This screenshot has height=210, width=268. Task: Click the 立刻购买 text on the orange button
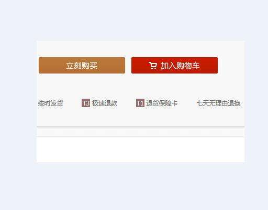coord(82,66)
